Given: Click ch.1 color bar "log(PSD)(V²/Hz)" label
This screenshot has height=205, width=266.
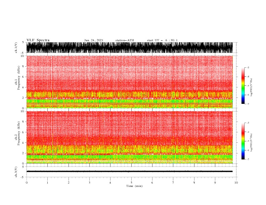Looking at the screenshot, I should click(252, 87).
